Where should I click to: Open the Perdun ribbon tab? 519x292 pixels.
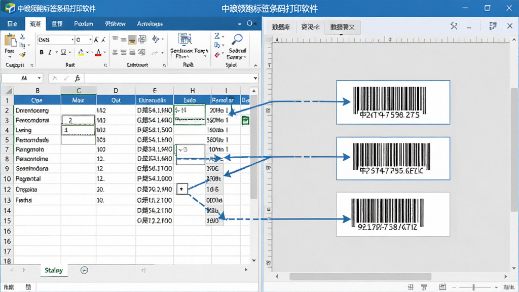pos(84,24)
